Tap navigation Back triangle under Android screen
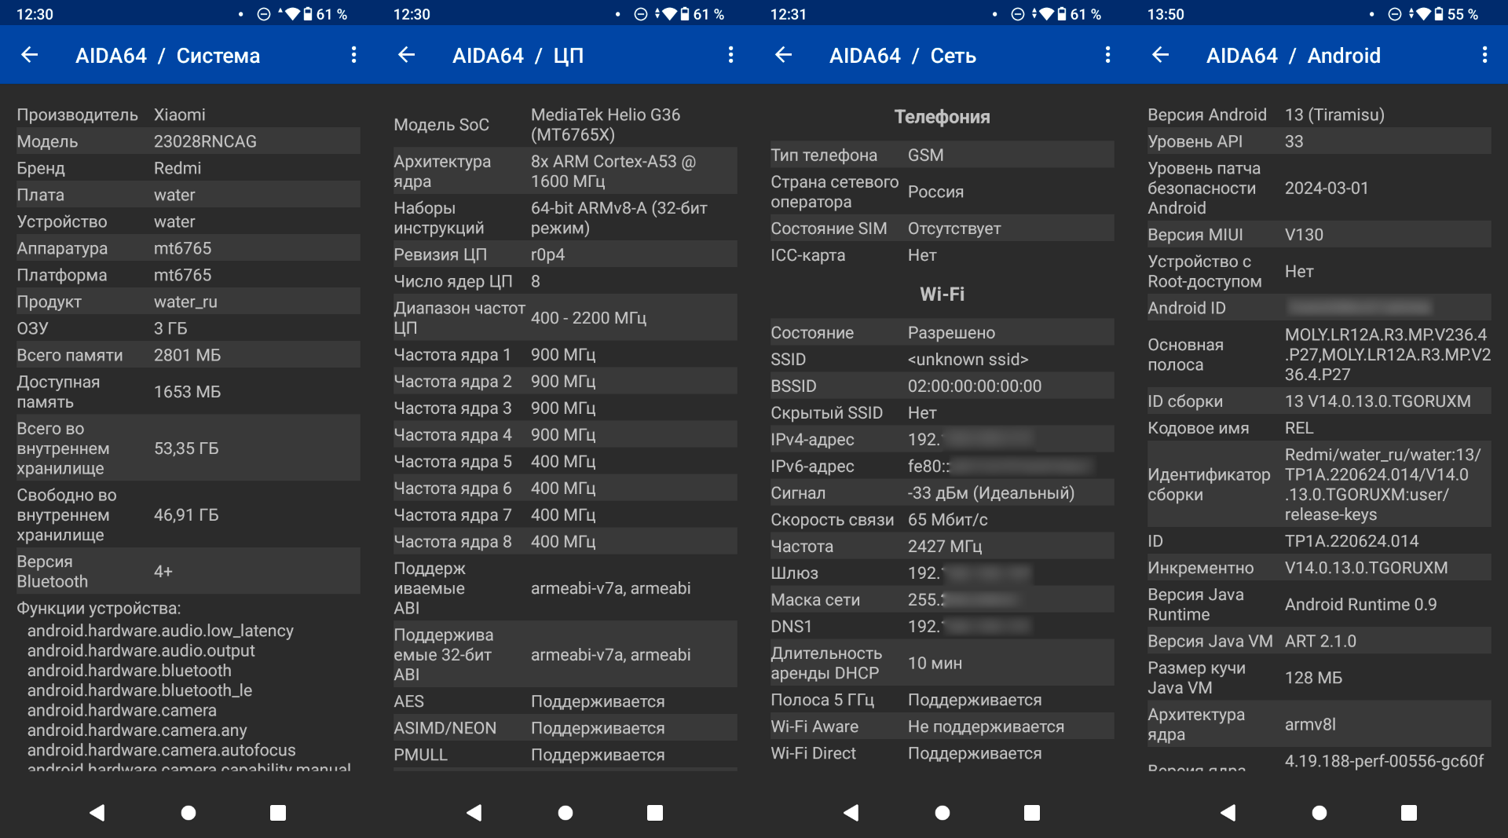The width and height of the screenshot is (1508, 838). (x=1228, y=813)
